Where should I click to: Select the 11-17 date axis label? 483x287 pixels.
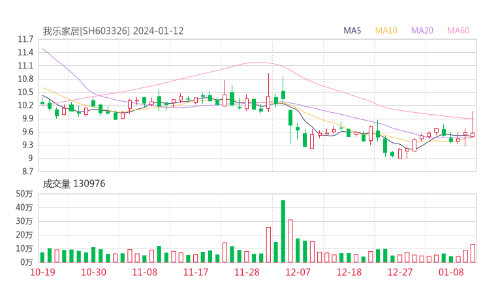[x=196, y=272]
